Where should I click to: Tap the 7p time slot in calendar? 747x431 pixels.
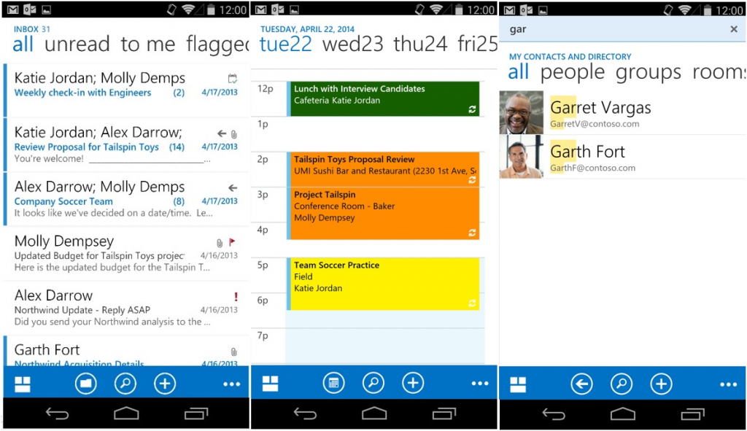tap(385, 346)
